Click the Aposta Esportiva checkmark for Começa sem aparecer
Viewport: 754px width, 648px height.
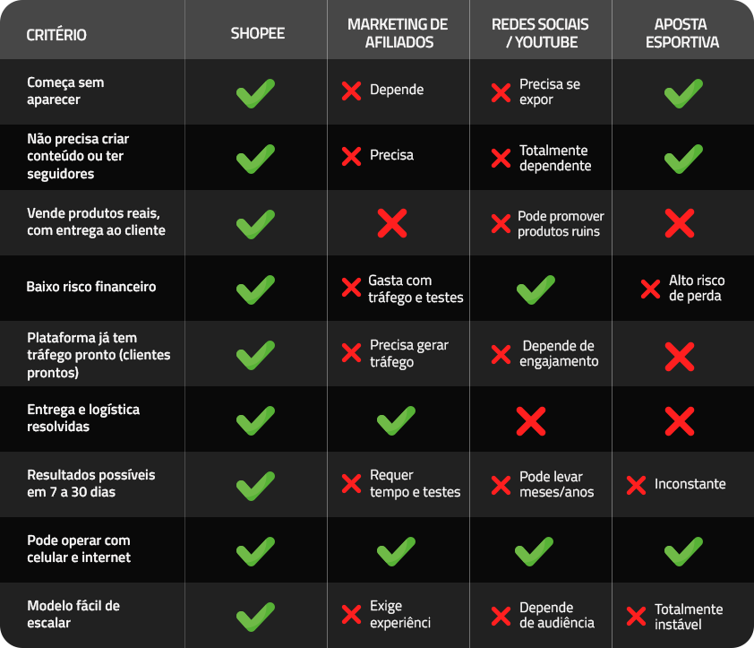683,93
